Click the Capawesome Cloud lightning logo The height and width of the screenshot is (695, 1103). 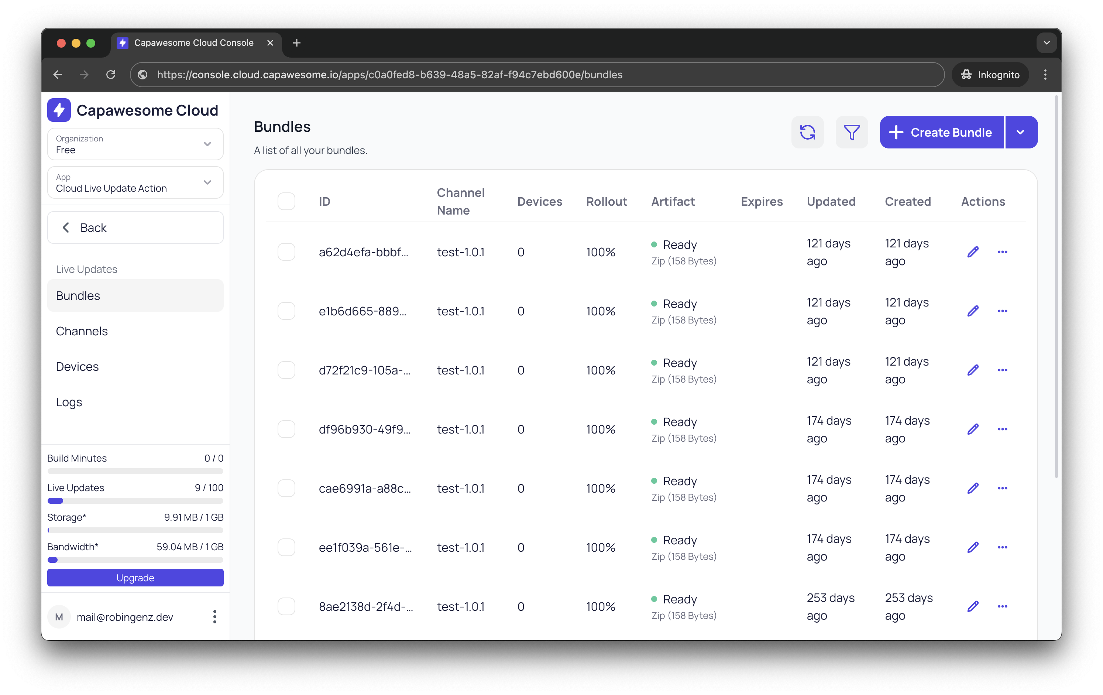click(x=59, y=110)
